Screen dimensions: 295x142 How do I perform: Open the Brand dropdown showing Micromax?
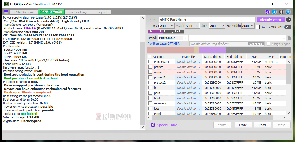pyautogui.click(x=173, y=38)
